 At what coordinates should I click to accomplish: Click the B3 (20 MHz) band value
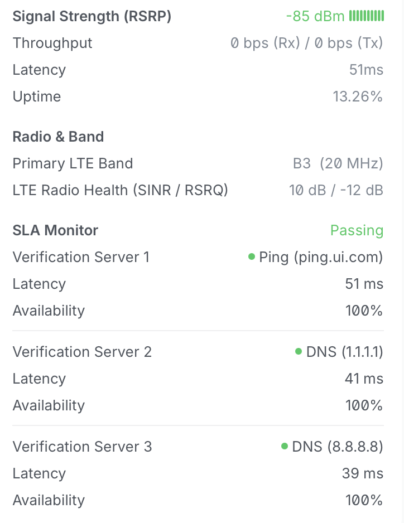pyautogui.click(x=338, y=163)
